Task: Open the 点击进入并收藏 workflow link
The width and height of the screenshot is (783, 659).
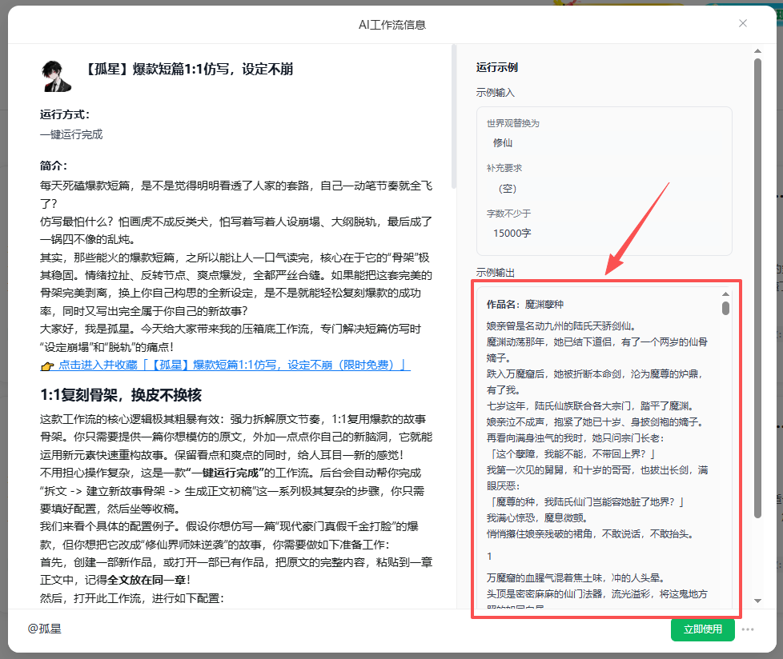Action: tap(225, 365)
